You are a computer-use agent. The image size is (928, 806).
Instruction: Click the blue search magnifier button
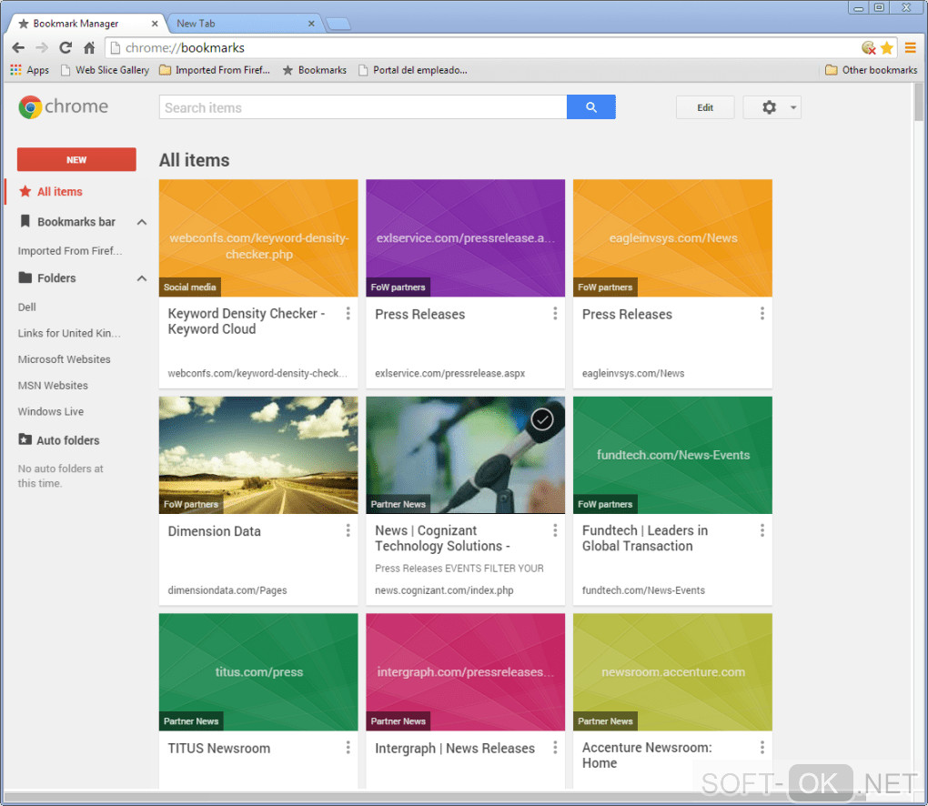coord(590,107)
